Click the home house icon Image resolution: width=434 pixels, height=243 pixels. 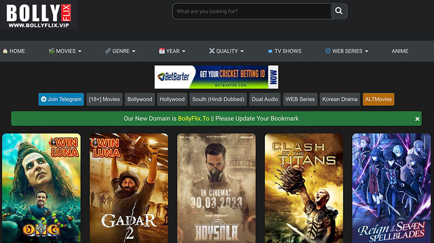tap(5, 51)
